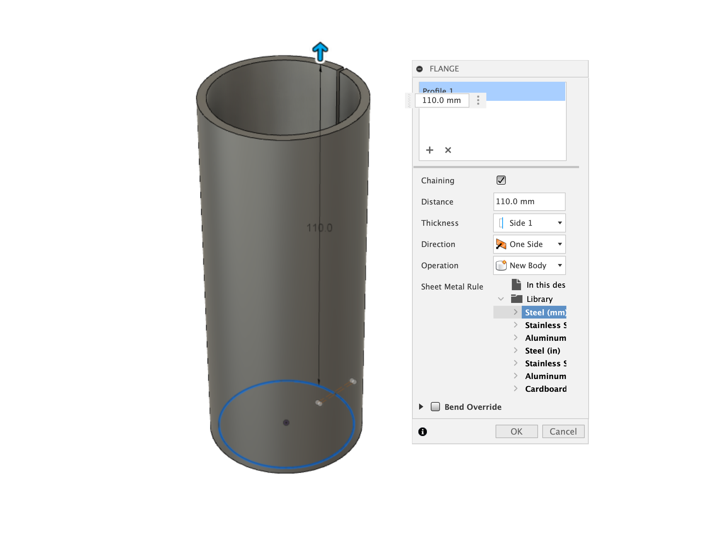Click Cancel to dismiss flange dialog
The height and width of the screenshot is (545, 715).
click(x=562, y=431)
